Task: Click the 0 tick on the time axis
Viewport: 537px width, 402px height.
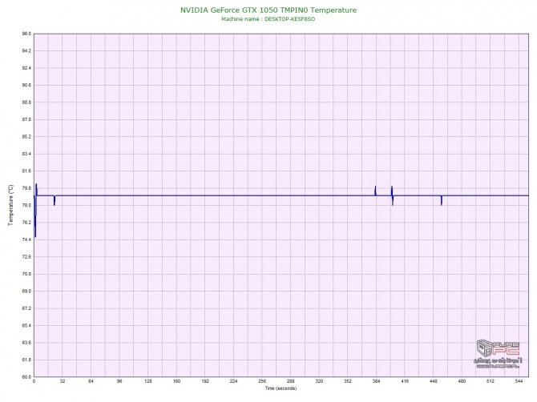Action: pyautogui.click(x=34, y=381)
